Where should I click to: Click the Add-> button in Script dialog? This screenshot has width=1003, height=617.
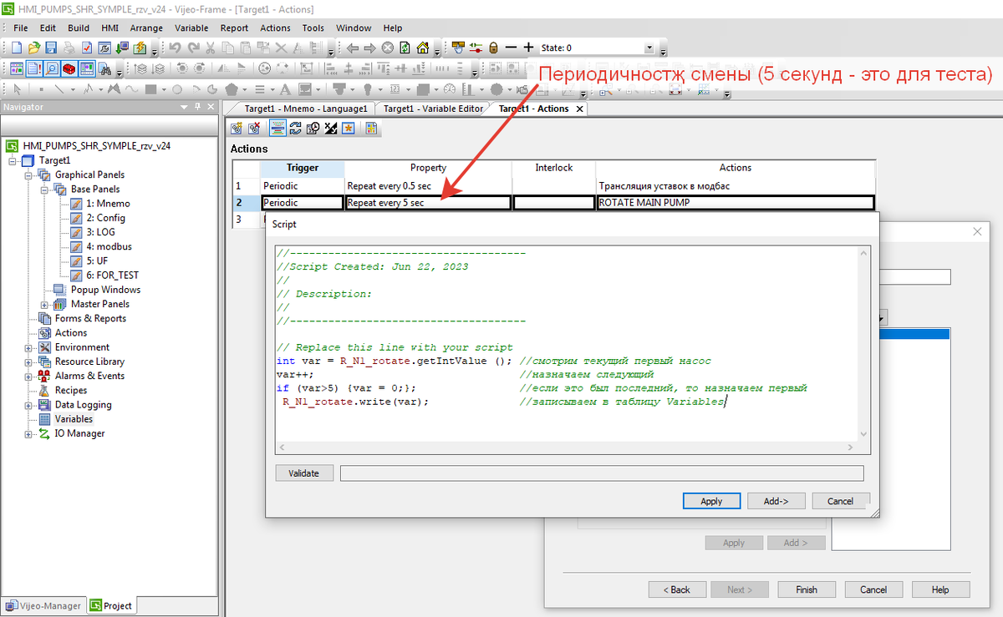776,501
